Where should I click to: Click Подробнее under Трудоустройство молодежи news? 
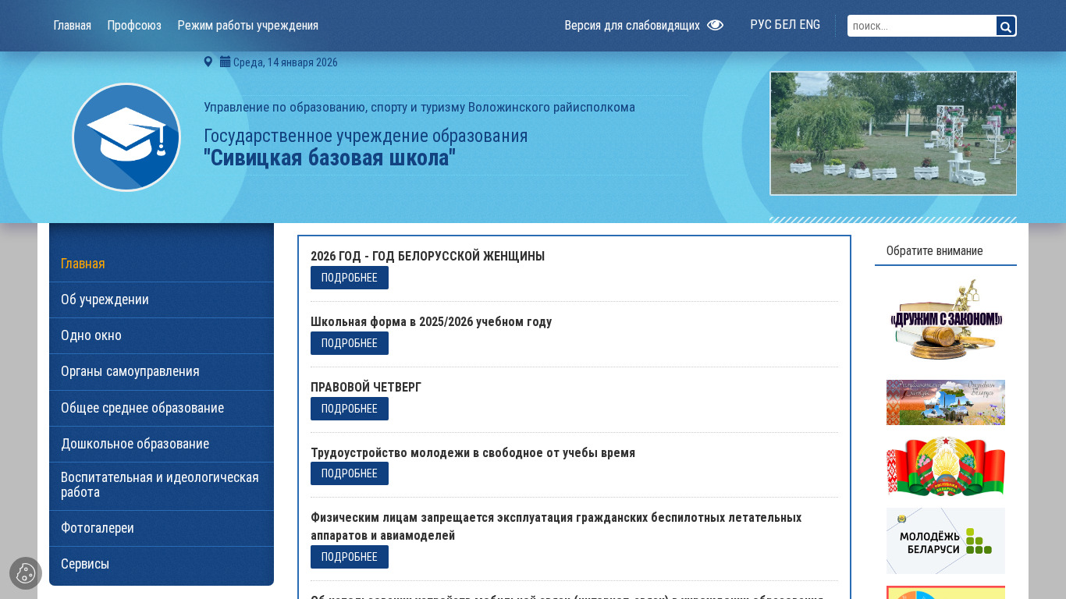350,473
